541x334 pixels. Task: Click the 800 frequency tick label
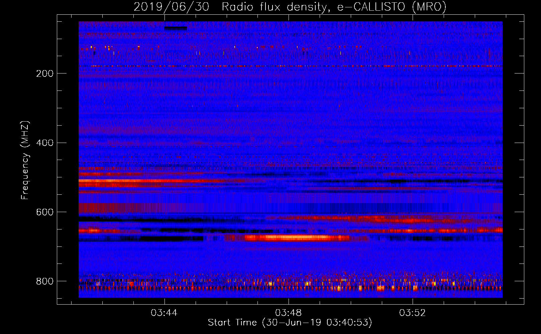click(45, 281)
